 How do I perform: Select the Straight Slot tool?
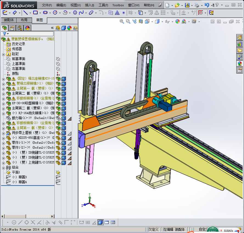pos(45,13)
